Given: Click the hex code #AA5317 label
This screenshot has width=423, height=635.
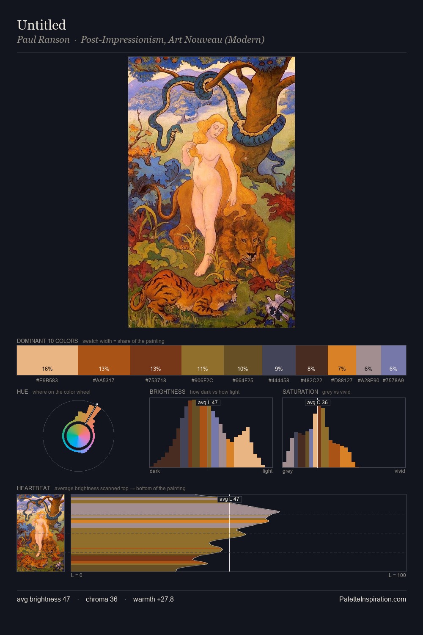Looking at the screenshot, I should click(104, 381).
